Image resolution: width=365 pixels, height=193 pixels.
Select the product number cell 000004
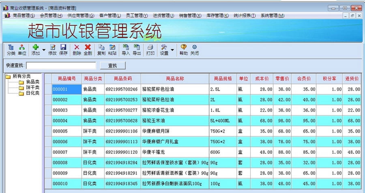[67, 121]
